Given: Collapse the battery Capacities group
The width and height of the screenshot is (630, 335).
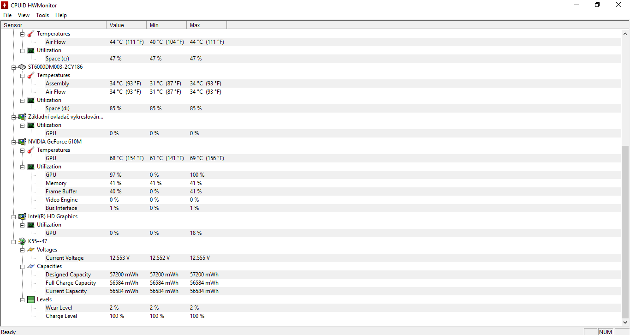Looking at the screenshot, I should point(22,266).
